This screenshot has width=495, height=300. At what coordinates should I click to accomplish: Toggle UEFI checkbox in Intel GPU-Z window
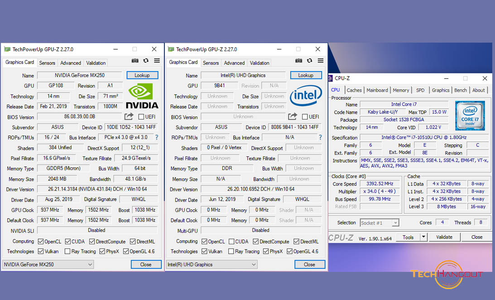[x=305, y=117]
